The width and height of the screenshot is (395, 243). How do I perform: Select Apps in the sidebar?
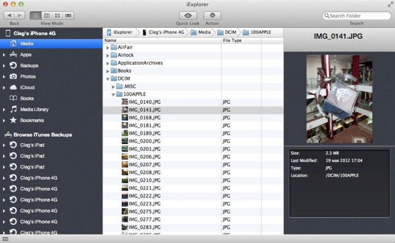pyautogui.click(x=26, y=55)
